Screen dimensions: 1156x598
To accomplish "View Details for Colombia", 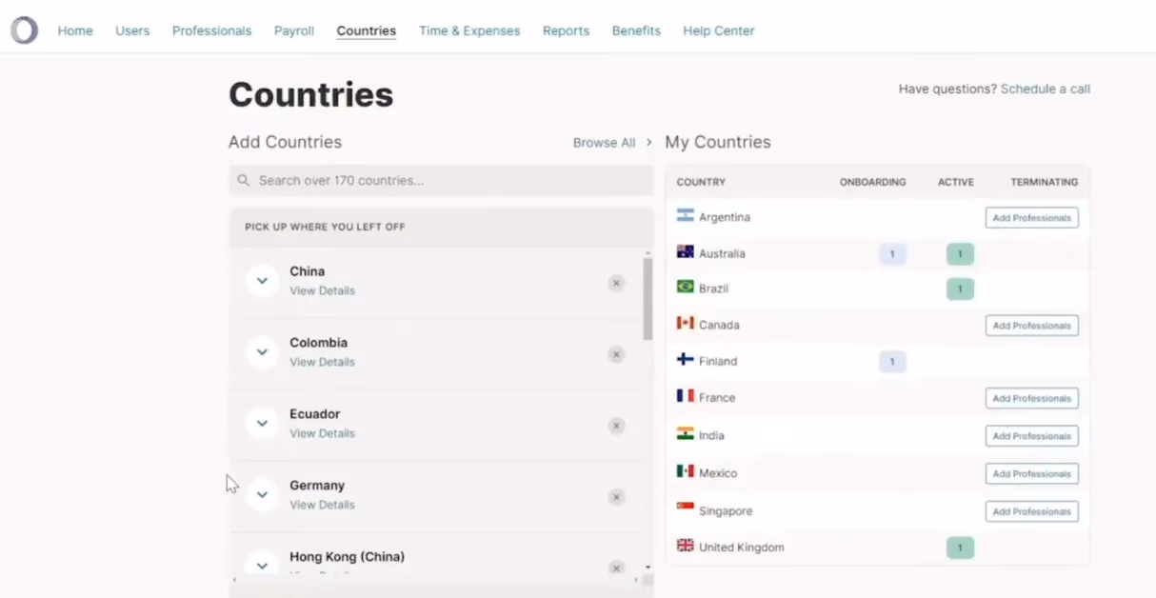I will (x=322, y=362).
